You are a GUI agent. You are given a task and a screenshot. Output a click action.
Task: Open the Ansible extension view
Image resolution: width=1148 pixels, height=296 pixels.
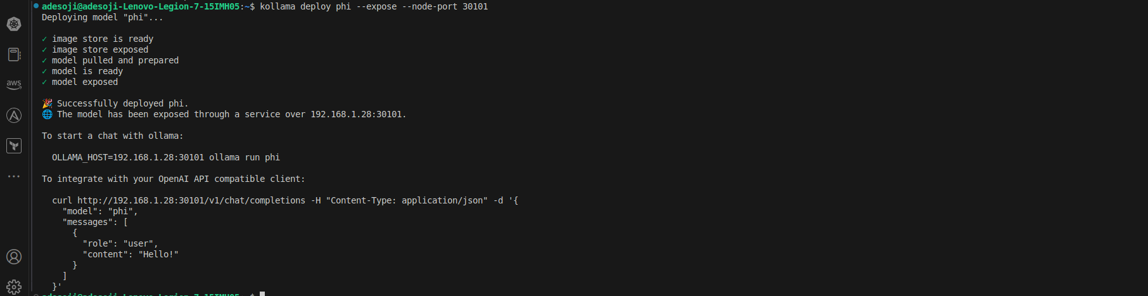[14, 115]
